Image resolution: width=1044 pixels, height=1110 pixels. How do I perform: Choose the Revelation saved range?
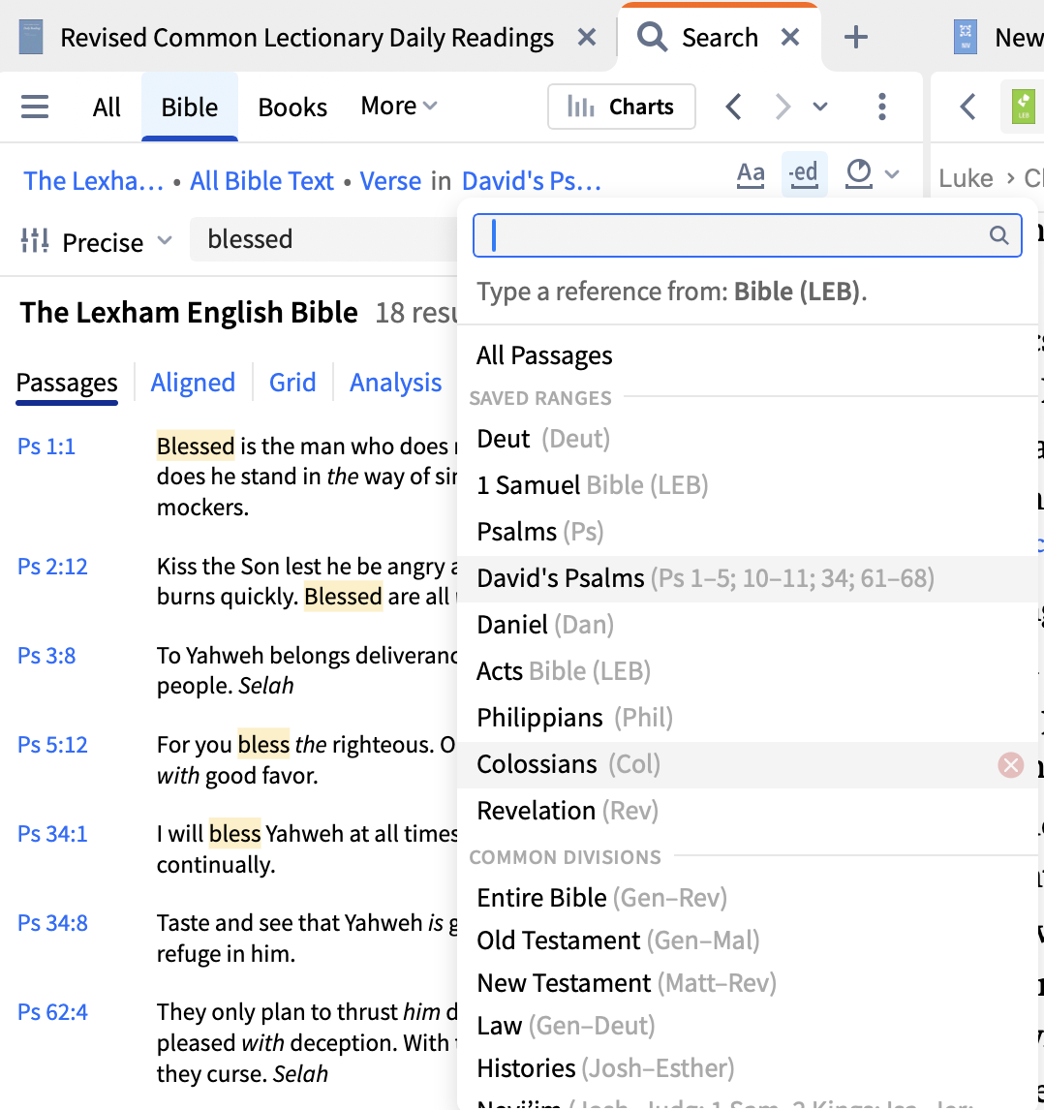coord(748,811)
